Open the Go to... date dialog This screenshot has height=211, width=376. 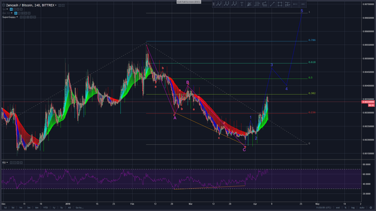pos(80,207)
